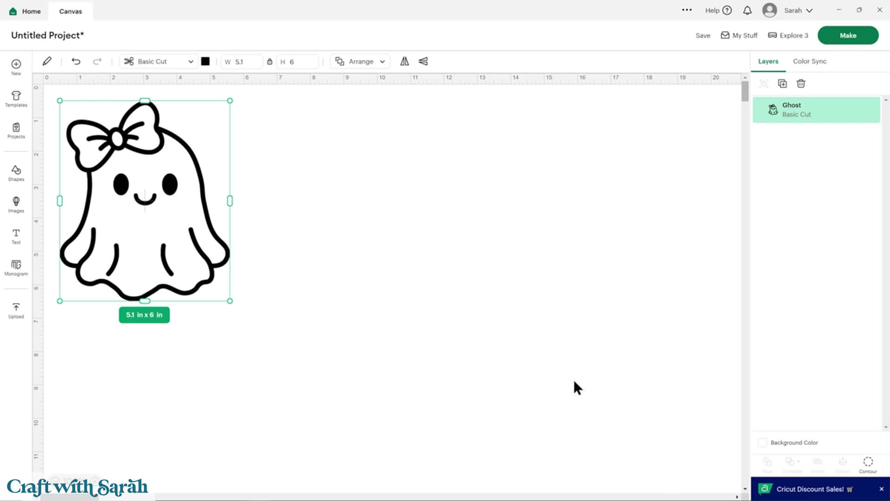
Task: Open notifications bell
Action: tap(747, 10)
